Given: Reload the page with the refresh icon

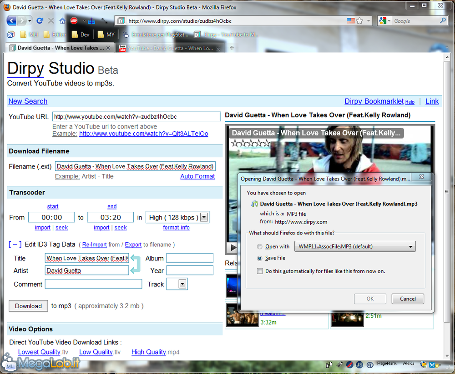Looking at the screenshot, I should point(40,21).
